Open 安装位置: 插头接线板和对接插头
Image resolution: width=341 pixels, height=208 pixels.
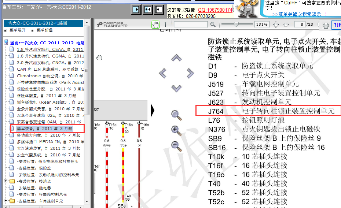[48, 161]
